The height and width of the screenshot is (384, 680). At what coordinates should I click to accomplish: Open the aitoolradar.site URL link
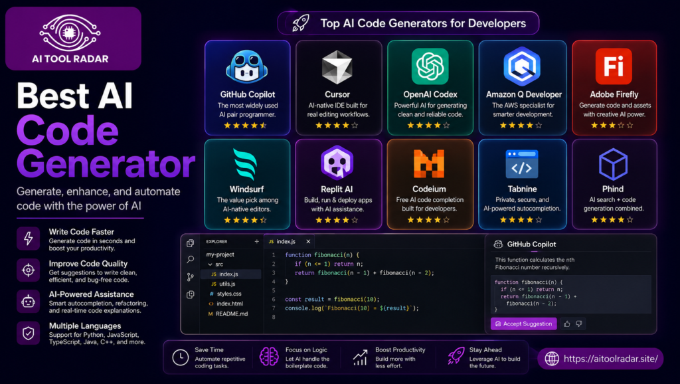click(x=611, y=359)
